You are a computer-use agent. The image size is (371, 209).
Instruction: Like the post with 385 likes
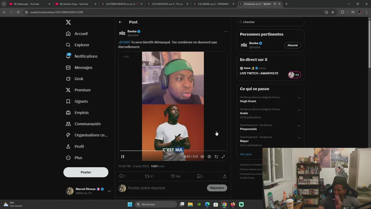(173, 176)
